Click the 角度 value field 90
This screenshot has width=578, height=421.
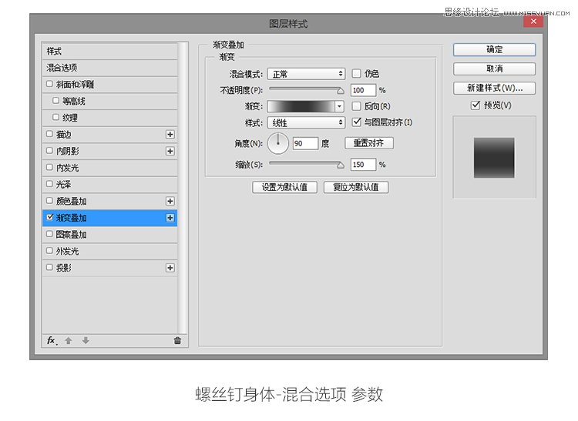[306, 143]
